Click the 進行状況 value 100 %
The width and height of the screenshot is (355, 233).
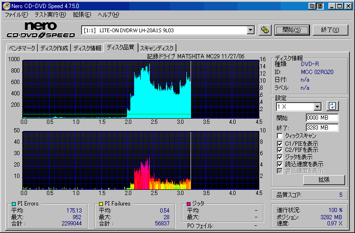(x=335, y=210)
